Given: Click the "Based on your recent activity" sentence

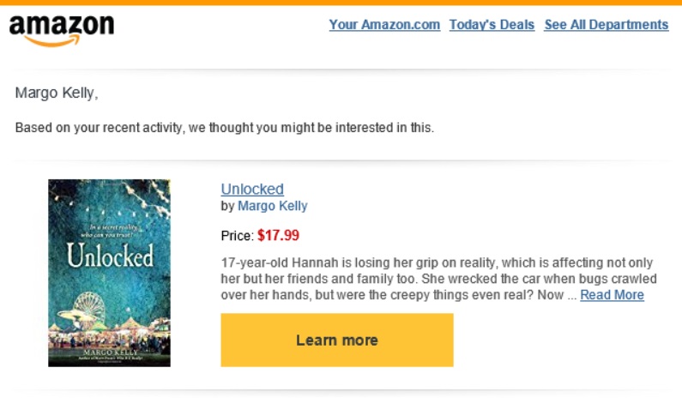Looking at the screenshot, I should [x=225, y=128].
